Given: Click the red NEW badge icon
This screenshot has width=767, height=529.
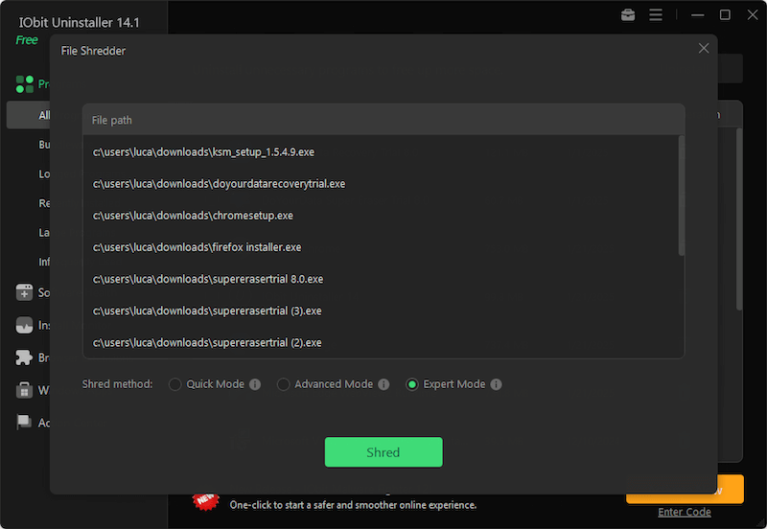Looking at the screenshot, I should pos(205,500).
